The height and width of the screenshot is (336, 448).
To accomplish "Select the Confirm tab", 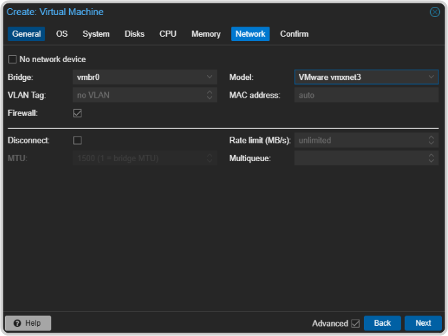I will click(294, 34).
